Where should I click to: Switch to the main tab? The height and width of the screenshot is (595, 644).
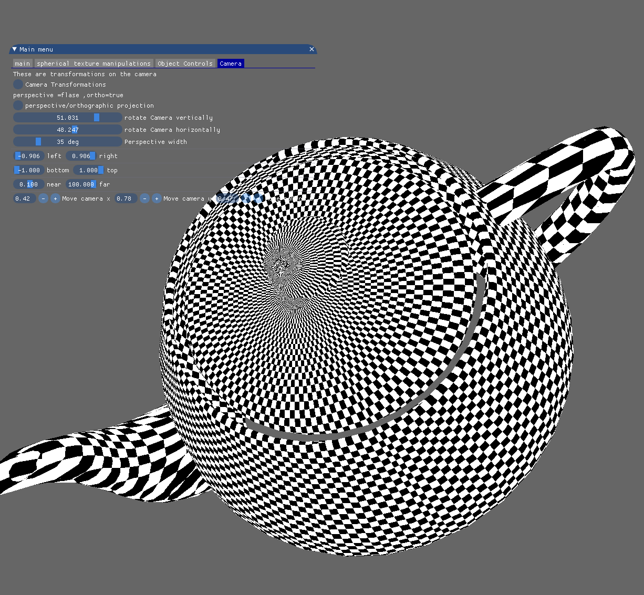pyautogui.click(x=22, y=63)
